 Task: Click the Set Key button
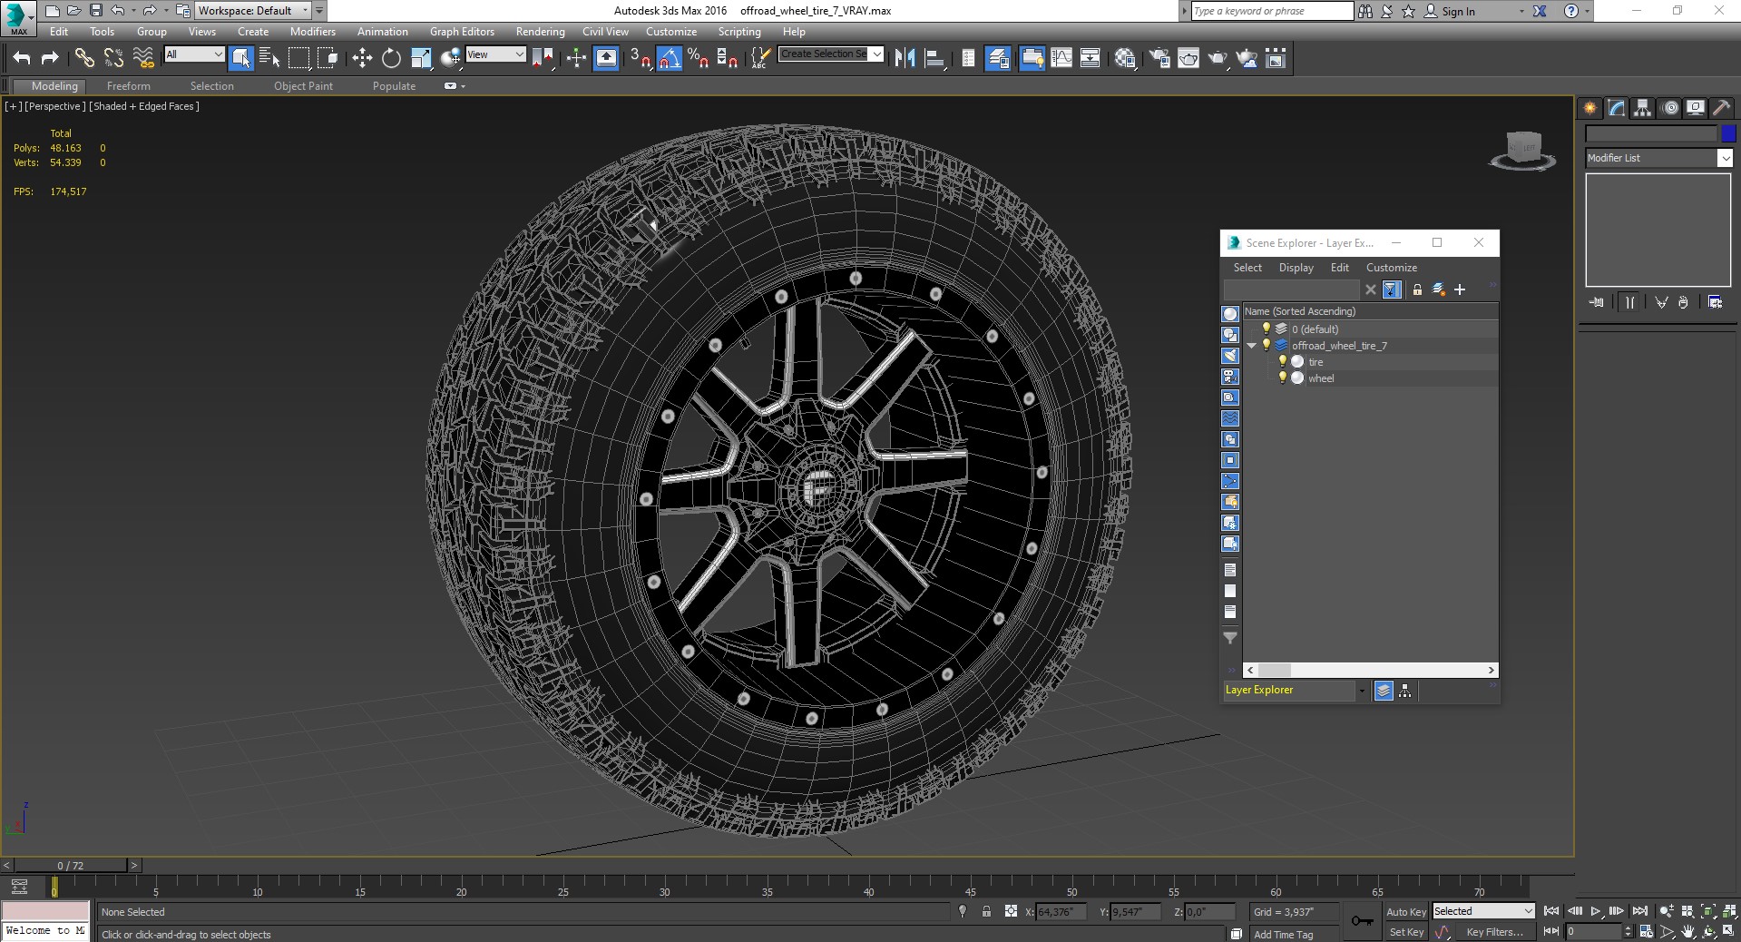[1406, 932]
